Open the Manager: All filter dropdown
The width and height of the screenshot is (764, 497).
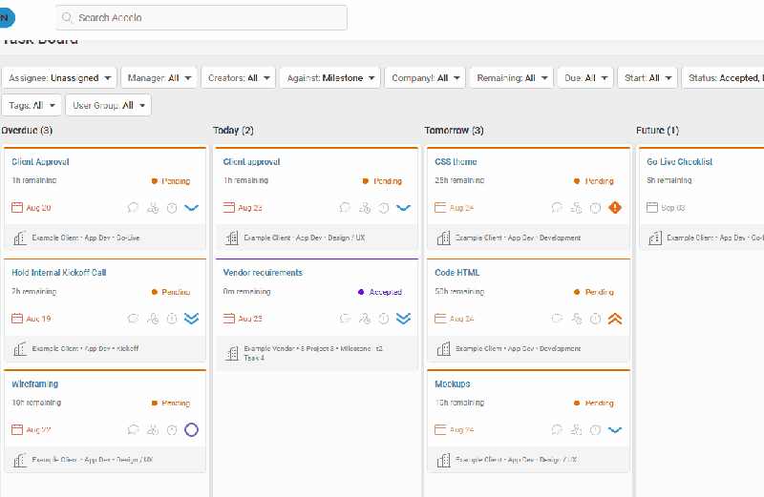pyautogui.click(x=159, y=78)
